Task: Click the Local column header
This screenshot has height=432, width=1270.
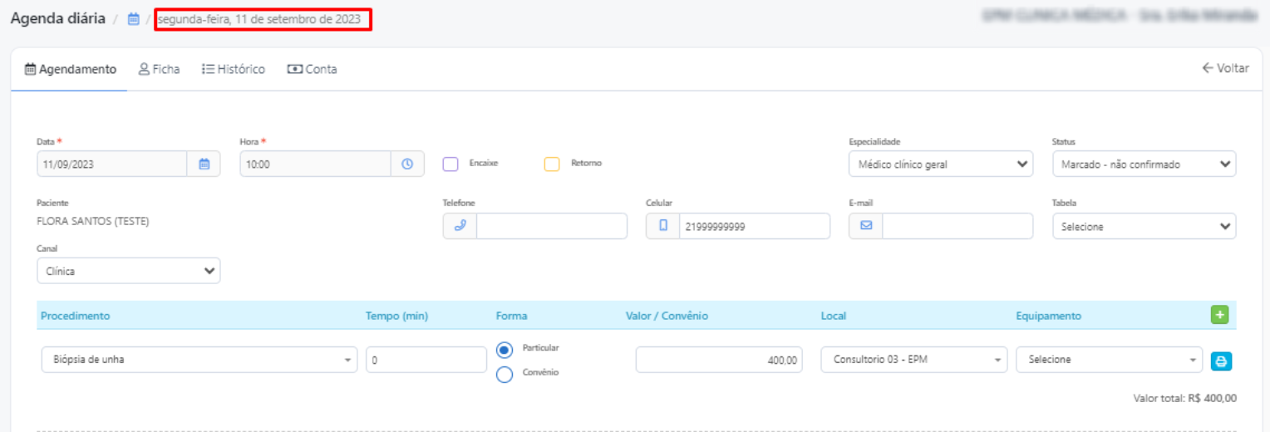Action: 834,316
